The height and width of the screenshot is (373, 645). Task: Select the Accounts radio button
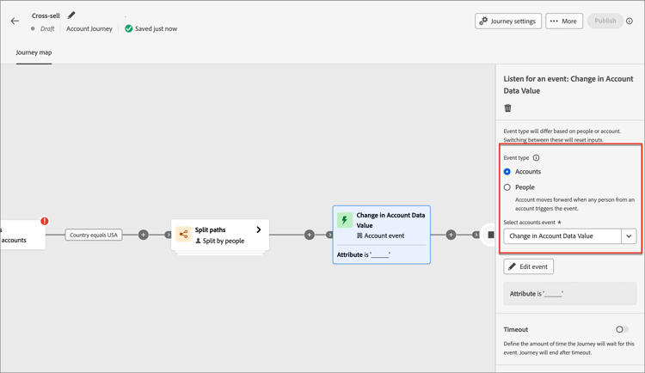click(x=507, y=172)
